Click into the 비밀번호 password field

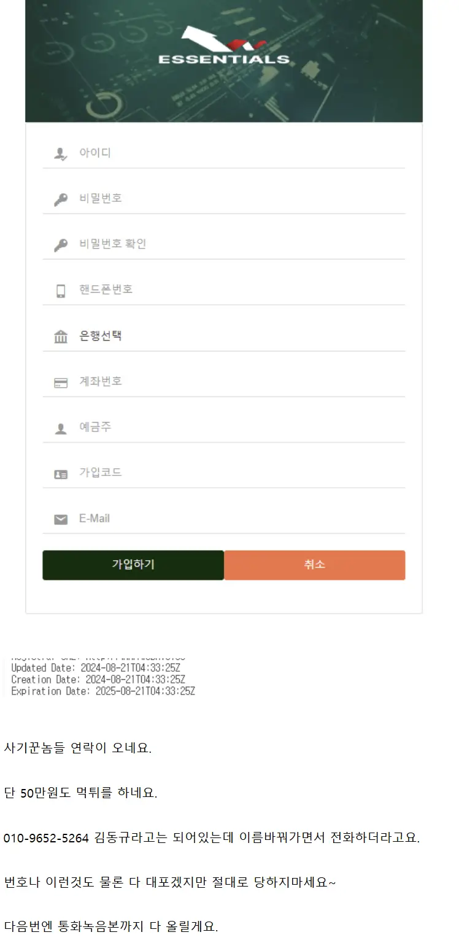[239, 199]
